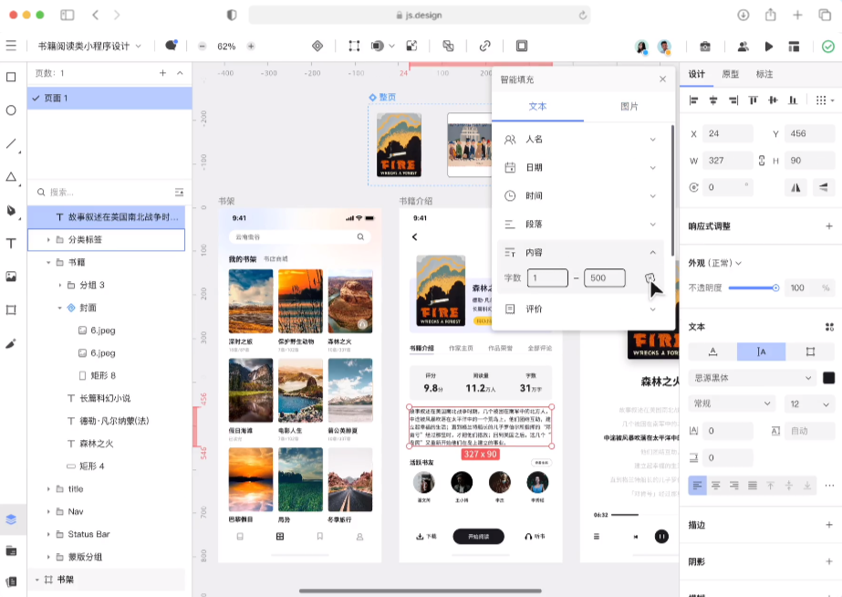This screenshot has height=597, width=842.
Task: Click the create link icon in toolbar
Action: 484,46
